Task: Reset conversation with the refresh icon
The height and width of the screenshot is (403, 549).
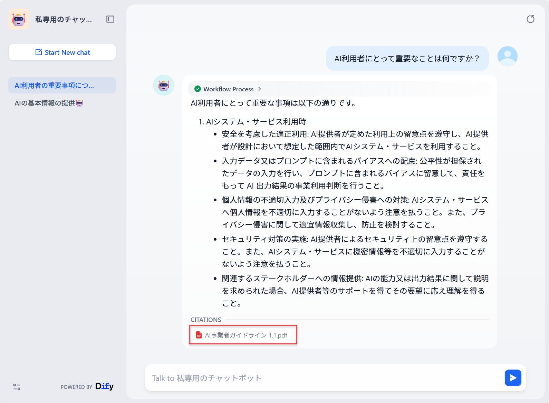Action: 530,19
